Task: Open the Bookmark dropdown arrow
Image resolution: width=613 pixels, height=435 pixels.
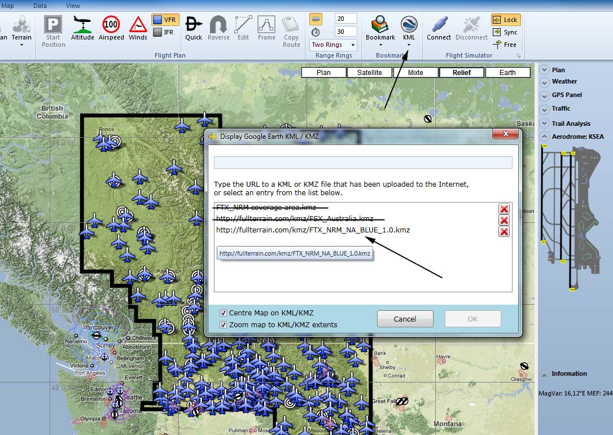Action: coord(380,45)
